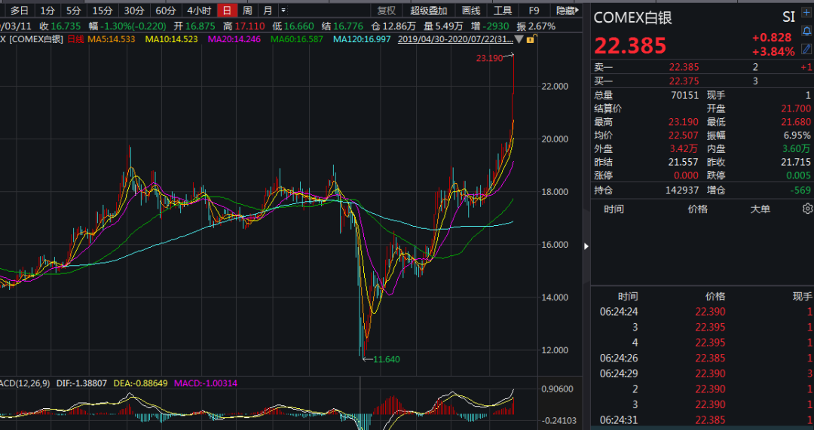This screenshot has height=430, width=814.
Task: Toggle the lock icon beside the date range
Action: coord(531,39)
